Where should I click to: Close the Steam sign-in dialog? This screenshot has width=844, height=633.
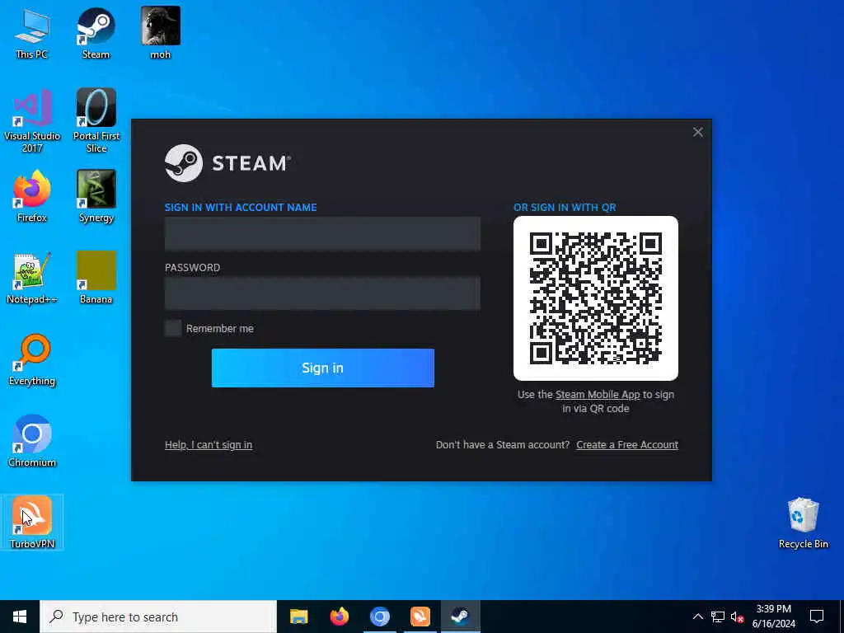[697, 132]
